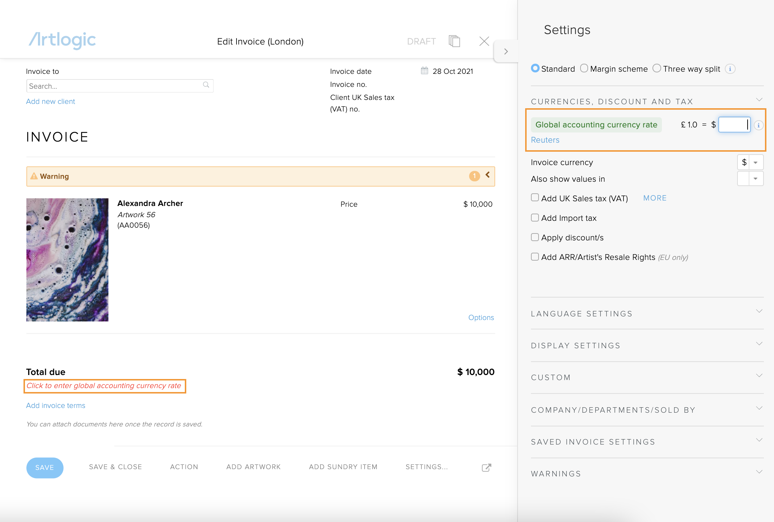Image resolution: width=774 pixels, height=522 pixels.
Task: Click Global accounting currency rate label
Action: (x=596, y=125)
